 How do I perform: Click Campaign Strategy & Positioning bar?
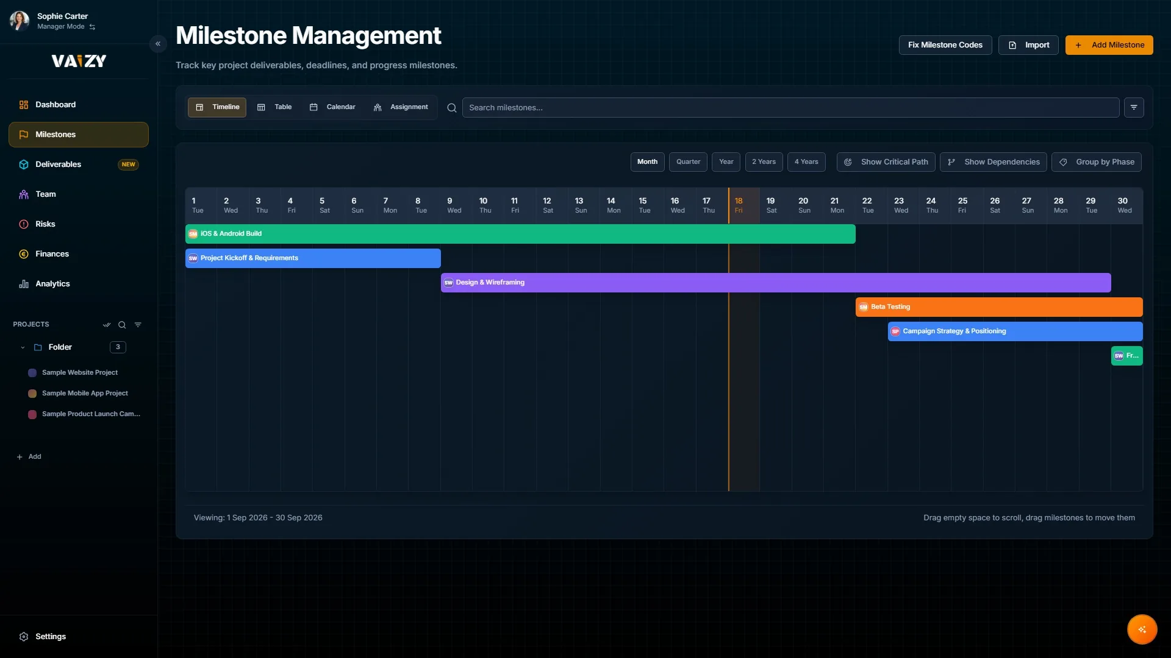point(1015,331)
